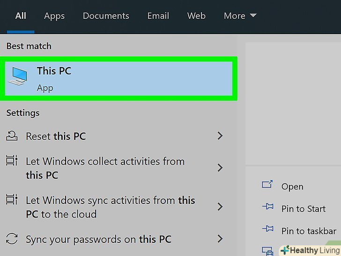Expand the collect activities result chevron
This screenshot has height=256, width=341.
point(220,168)
